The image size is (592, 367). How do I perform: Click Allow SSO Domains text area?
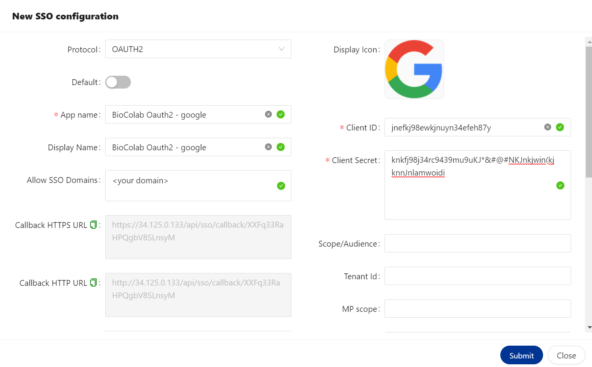pyautogui.click(x=198, y=186)
